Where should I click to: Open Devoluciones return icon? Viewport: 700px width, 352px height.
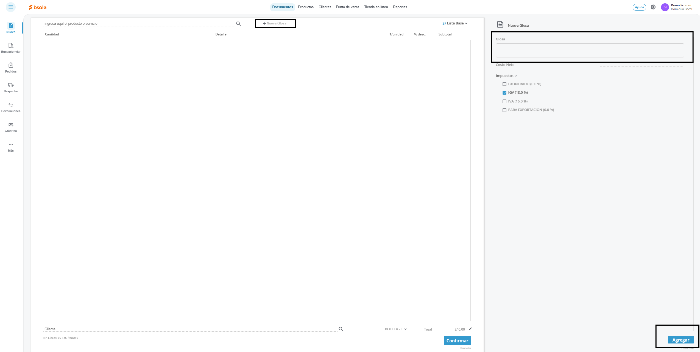11,105
